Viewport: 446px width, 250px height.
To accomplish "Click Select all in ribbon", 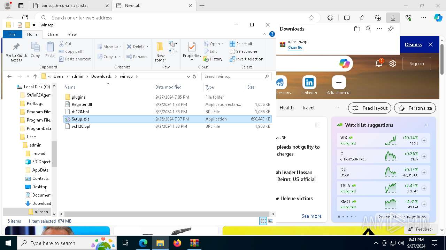I will click(x=241, y=44).
